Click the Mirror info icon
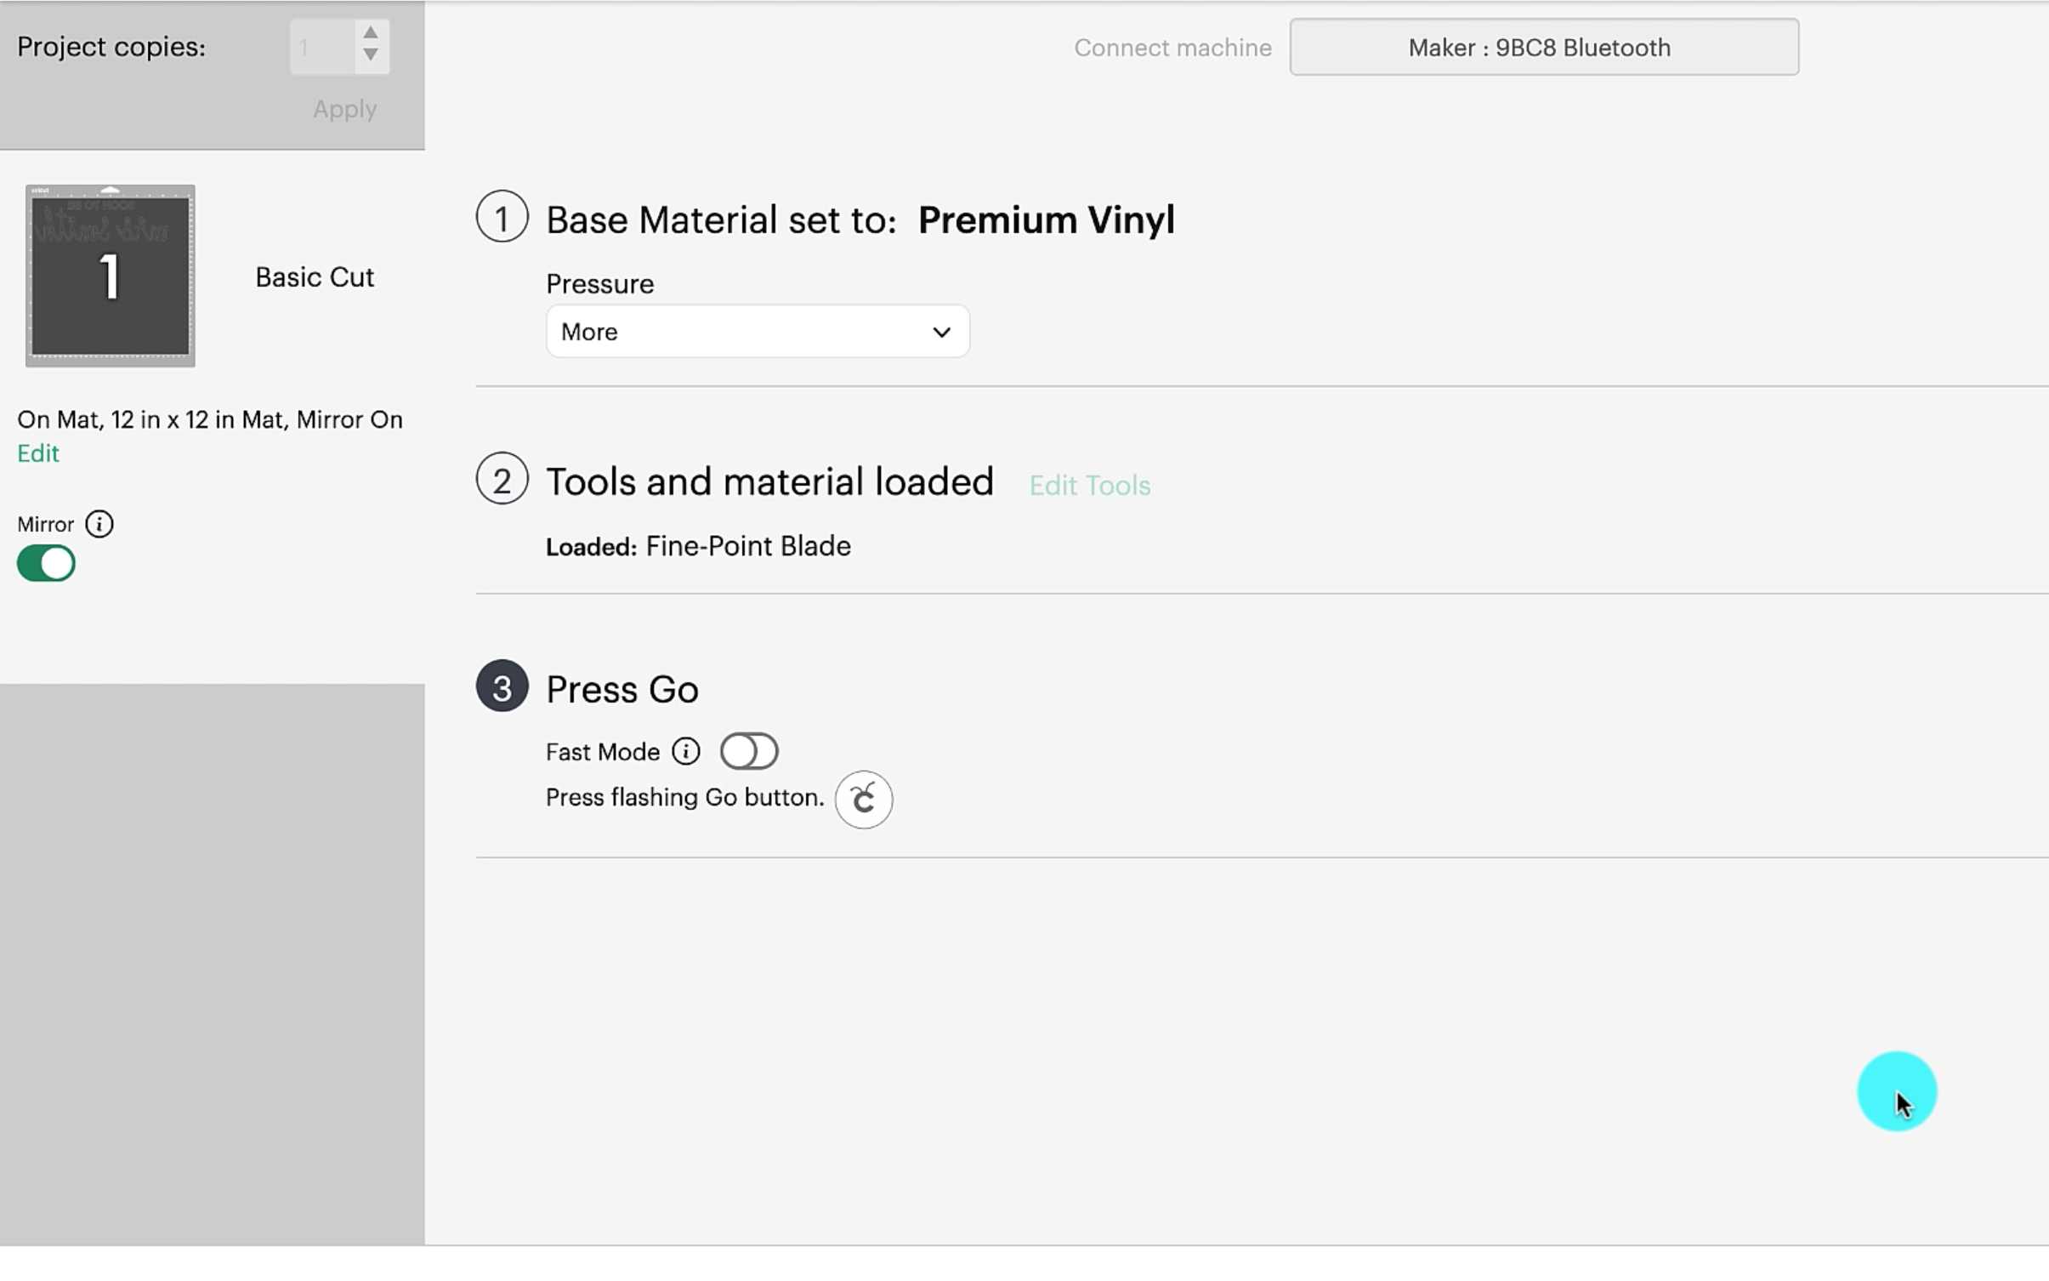The image size is (2049, 1281). 99,524
